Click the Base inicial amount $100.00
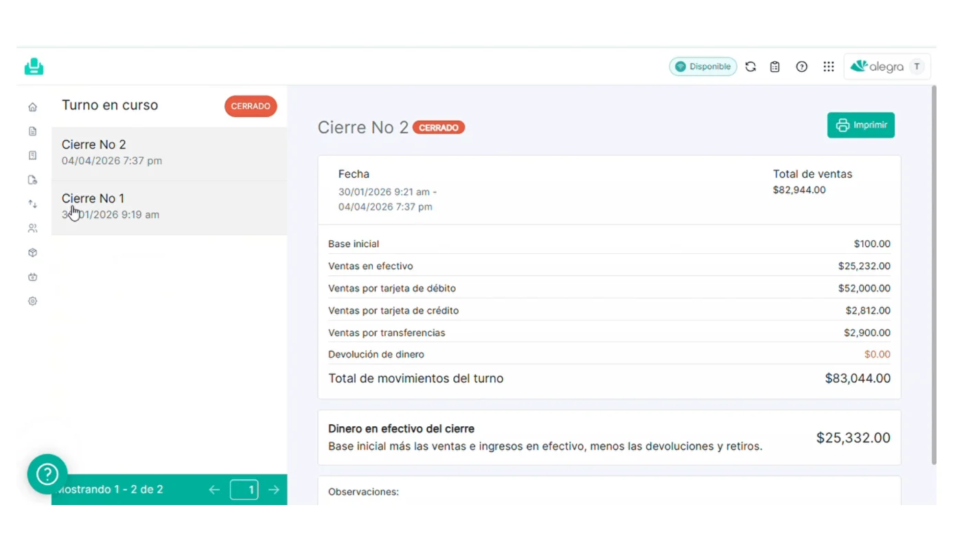 click(872, 244)
